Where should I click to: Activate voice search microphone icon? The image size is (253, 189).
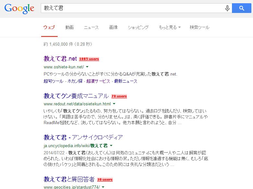click(x=227, y=8)
